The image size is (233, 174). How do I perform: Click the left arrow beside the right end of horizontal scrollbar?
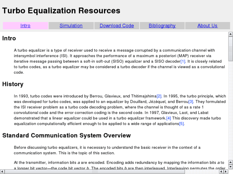(221, 172)
